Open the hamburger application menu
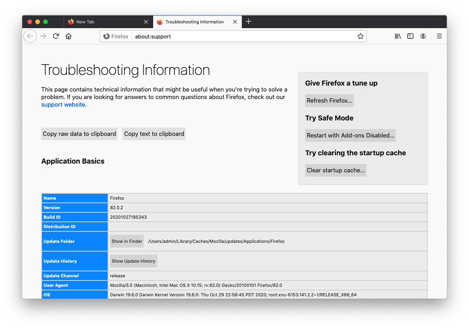The height and width of the screenshot is (328, 469). [439, 36]
